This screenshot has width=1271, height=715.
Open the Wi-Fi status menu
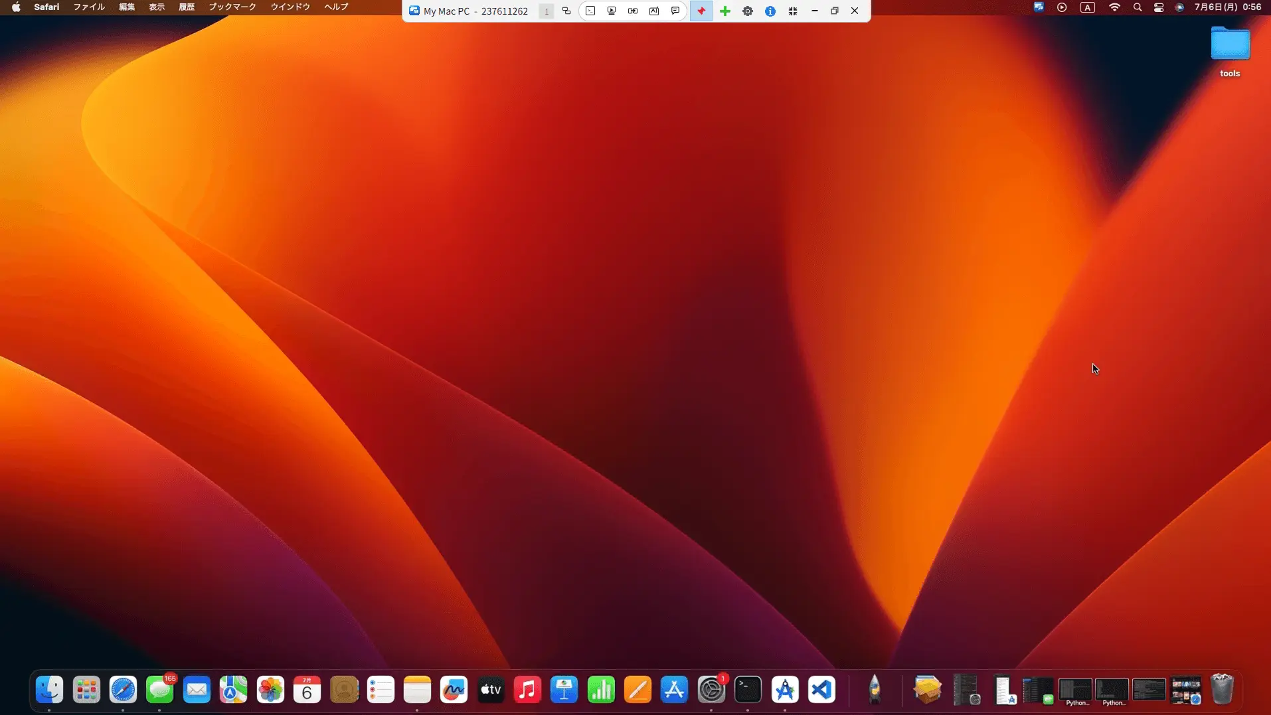[x=1115, y=7]
